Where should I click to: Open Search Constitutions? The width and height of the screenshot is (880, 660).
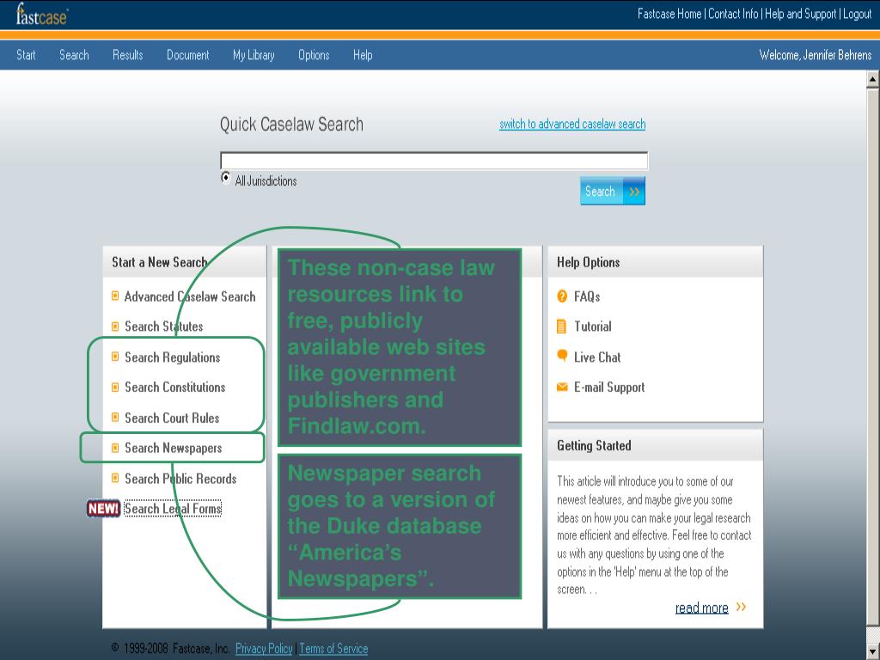(x=174, y=387)
